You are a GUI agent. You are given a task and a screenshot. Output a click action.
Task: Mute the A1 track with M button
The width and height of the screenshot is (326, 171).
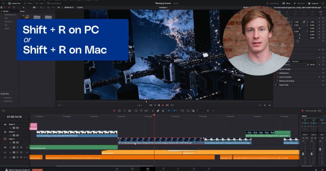[21, 148]
